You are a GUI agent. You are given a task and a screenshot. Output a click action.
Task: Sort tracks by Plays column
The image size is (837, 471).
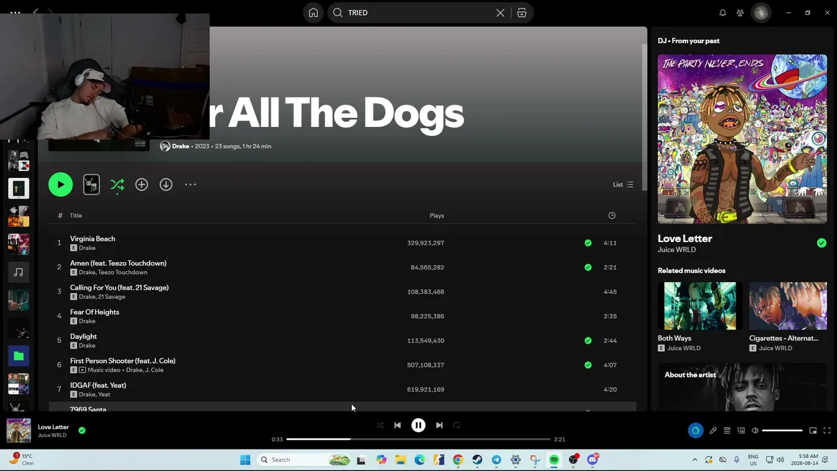[x=437, y=215]
